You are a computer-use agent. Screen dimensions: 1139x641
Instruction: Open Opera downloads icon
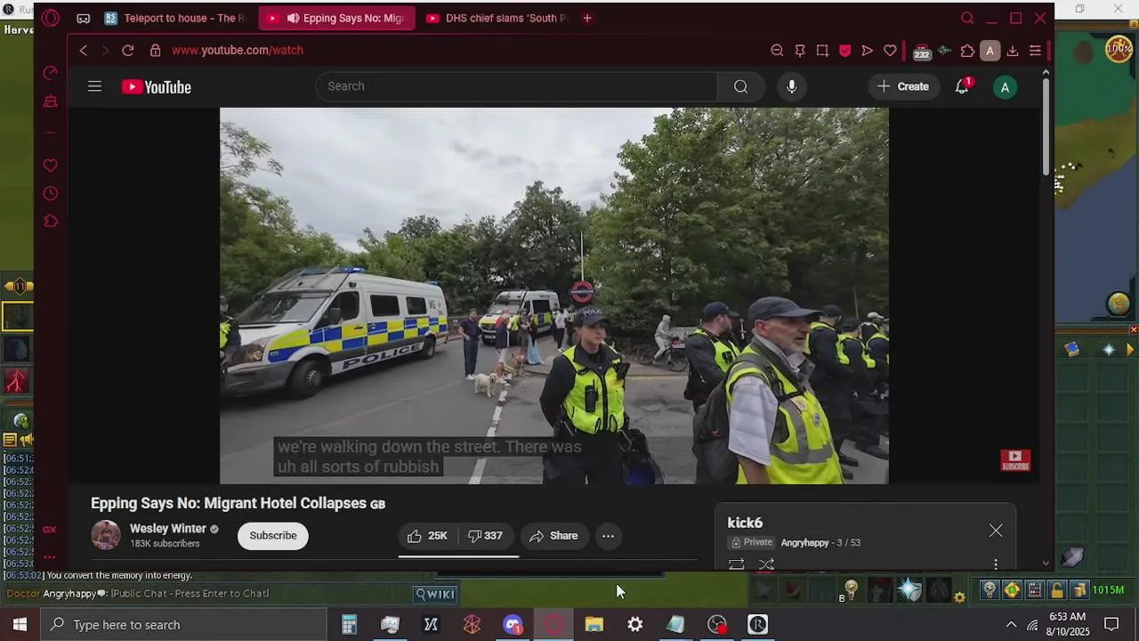(x=1013, y=51)
